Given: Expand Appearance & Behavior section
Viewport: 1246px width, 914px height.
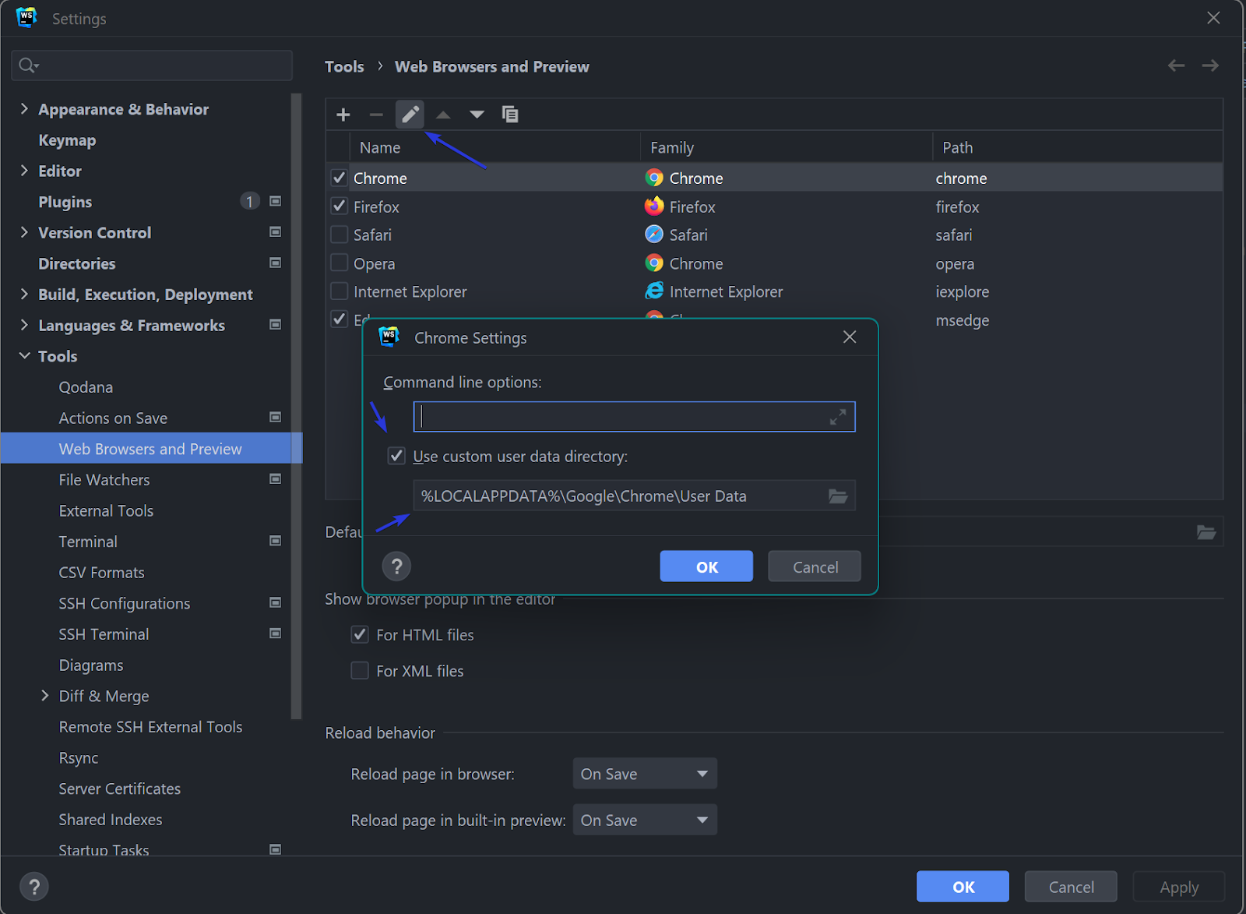Looking at the screenshot, I should point(24,109).
